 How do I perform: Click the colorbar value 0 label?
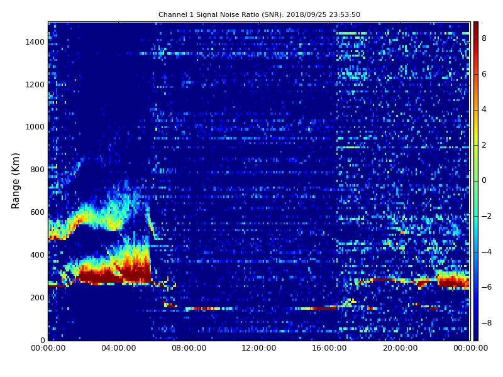[x=484, y=180]
